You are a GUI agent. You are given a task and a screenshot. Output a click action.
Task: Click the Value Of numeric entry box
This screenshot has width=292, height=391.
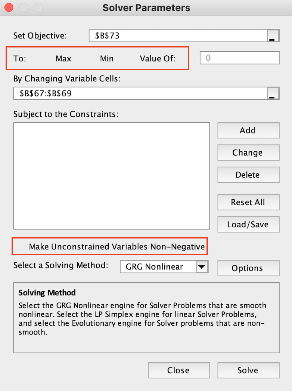coord(239,58)
